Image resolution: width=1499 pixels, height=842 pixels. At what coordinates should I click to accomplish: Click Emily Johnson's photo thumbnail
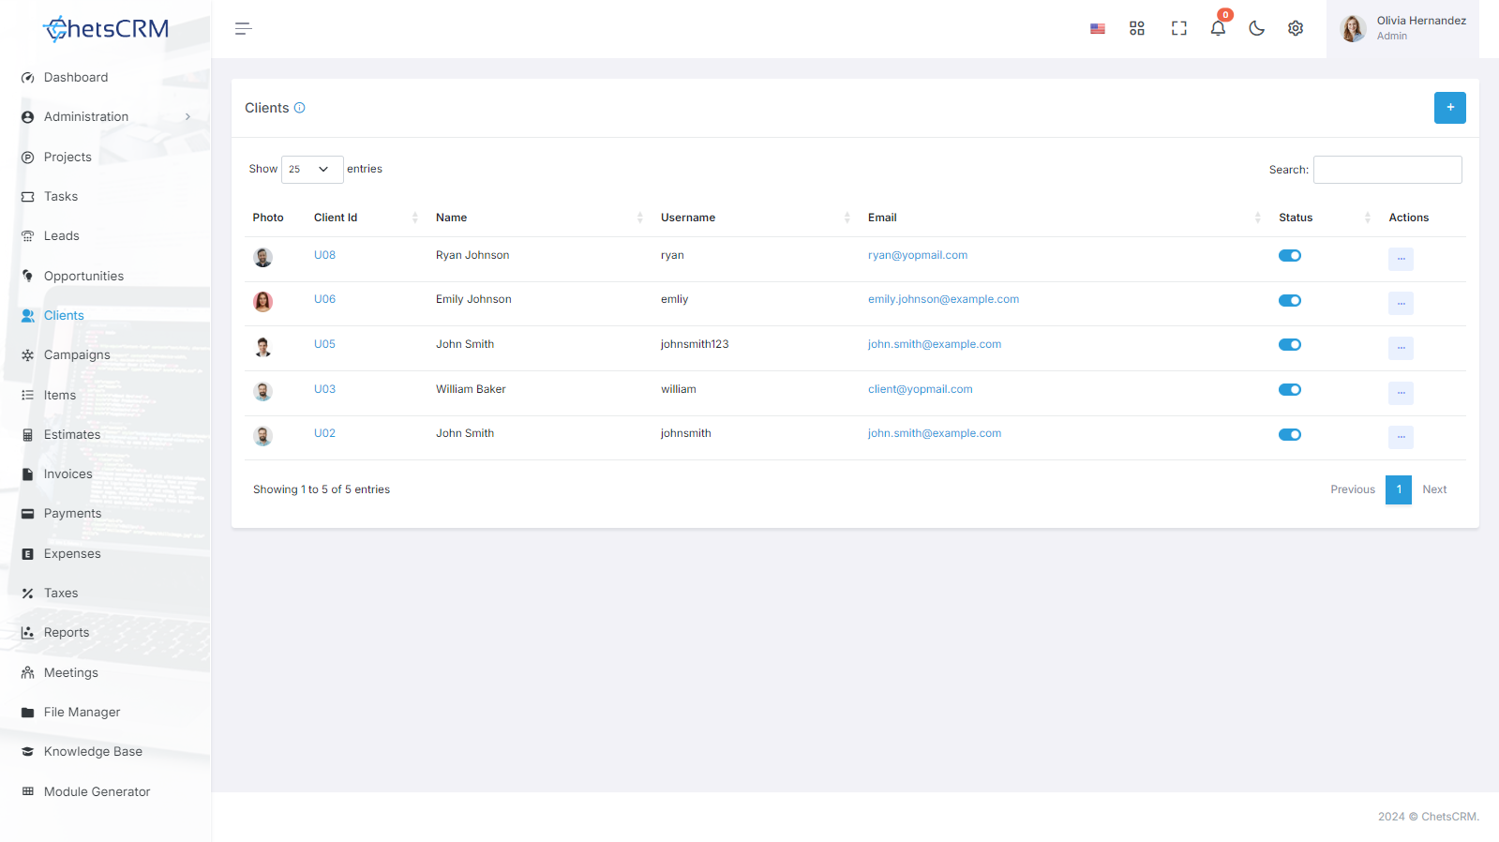click(x=263, y=301)
